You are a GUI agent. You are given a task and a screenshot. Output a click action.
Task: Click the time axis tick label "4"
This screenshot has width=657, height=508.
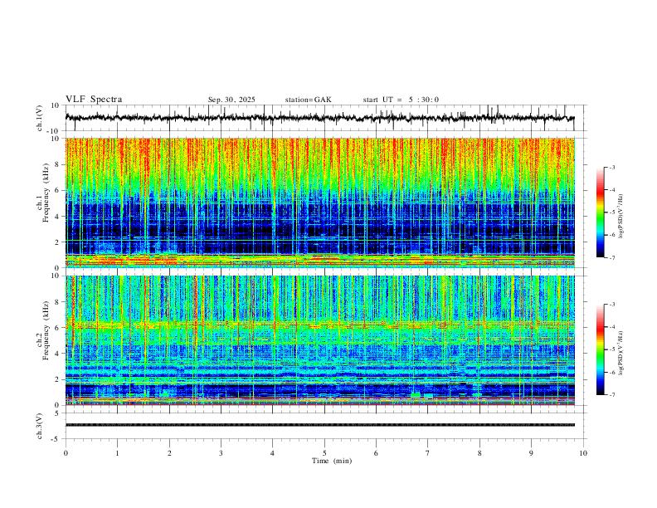[x=273, y=453]
